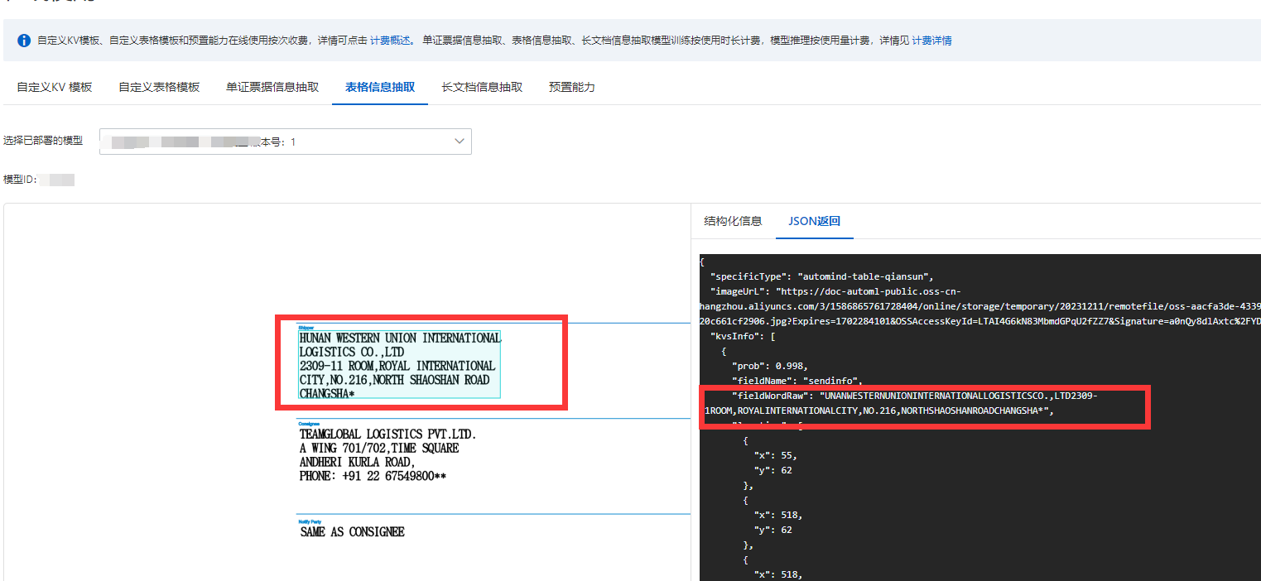
Task: Click the "prob": 0.998 JSON value
Action: [x=768, y=366]
